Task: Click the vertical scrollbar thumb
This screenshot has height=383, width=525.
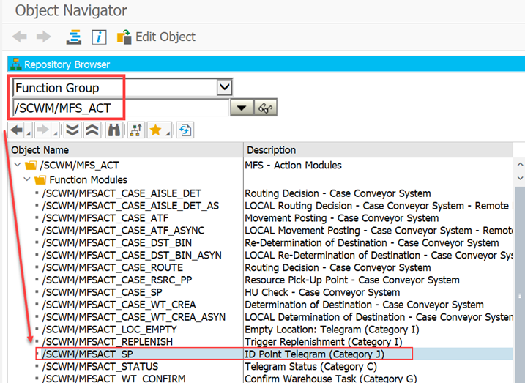Action: pyautogui.click(x=520, y=286)
